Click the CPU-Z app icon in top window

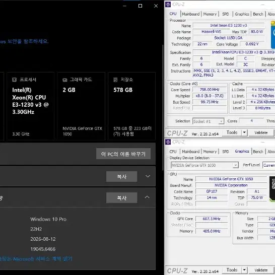[x=168, y=5]
